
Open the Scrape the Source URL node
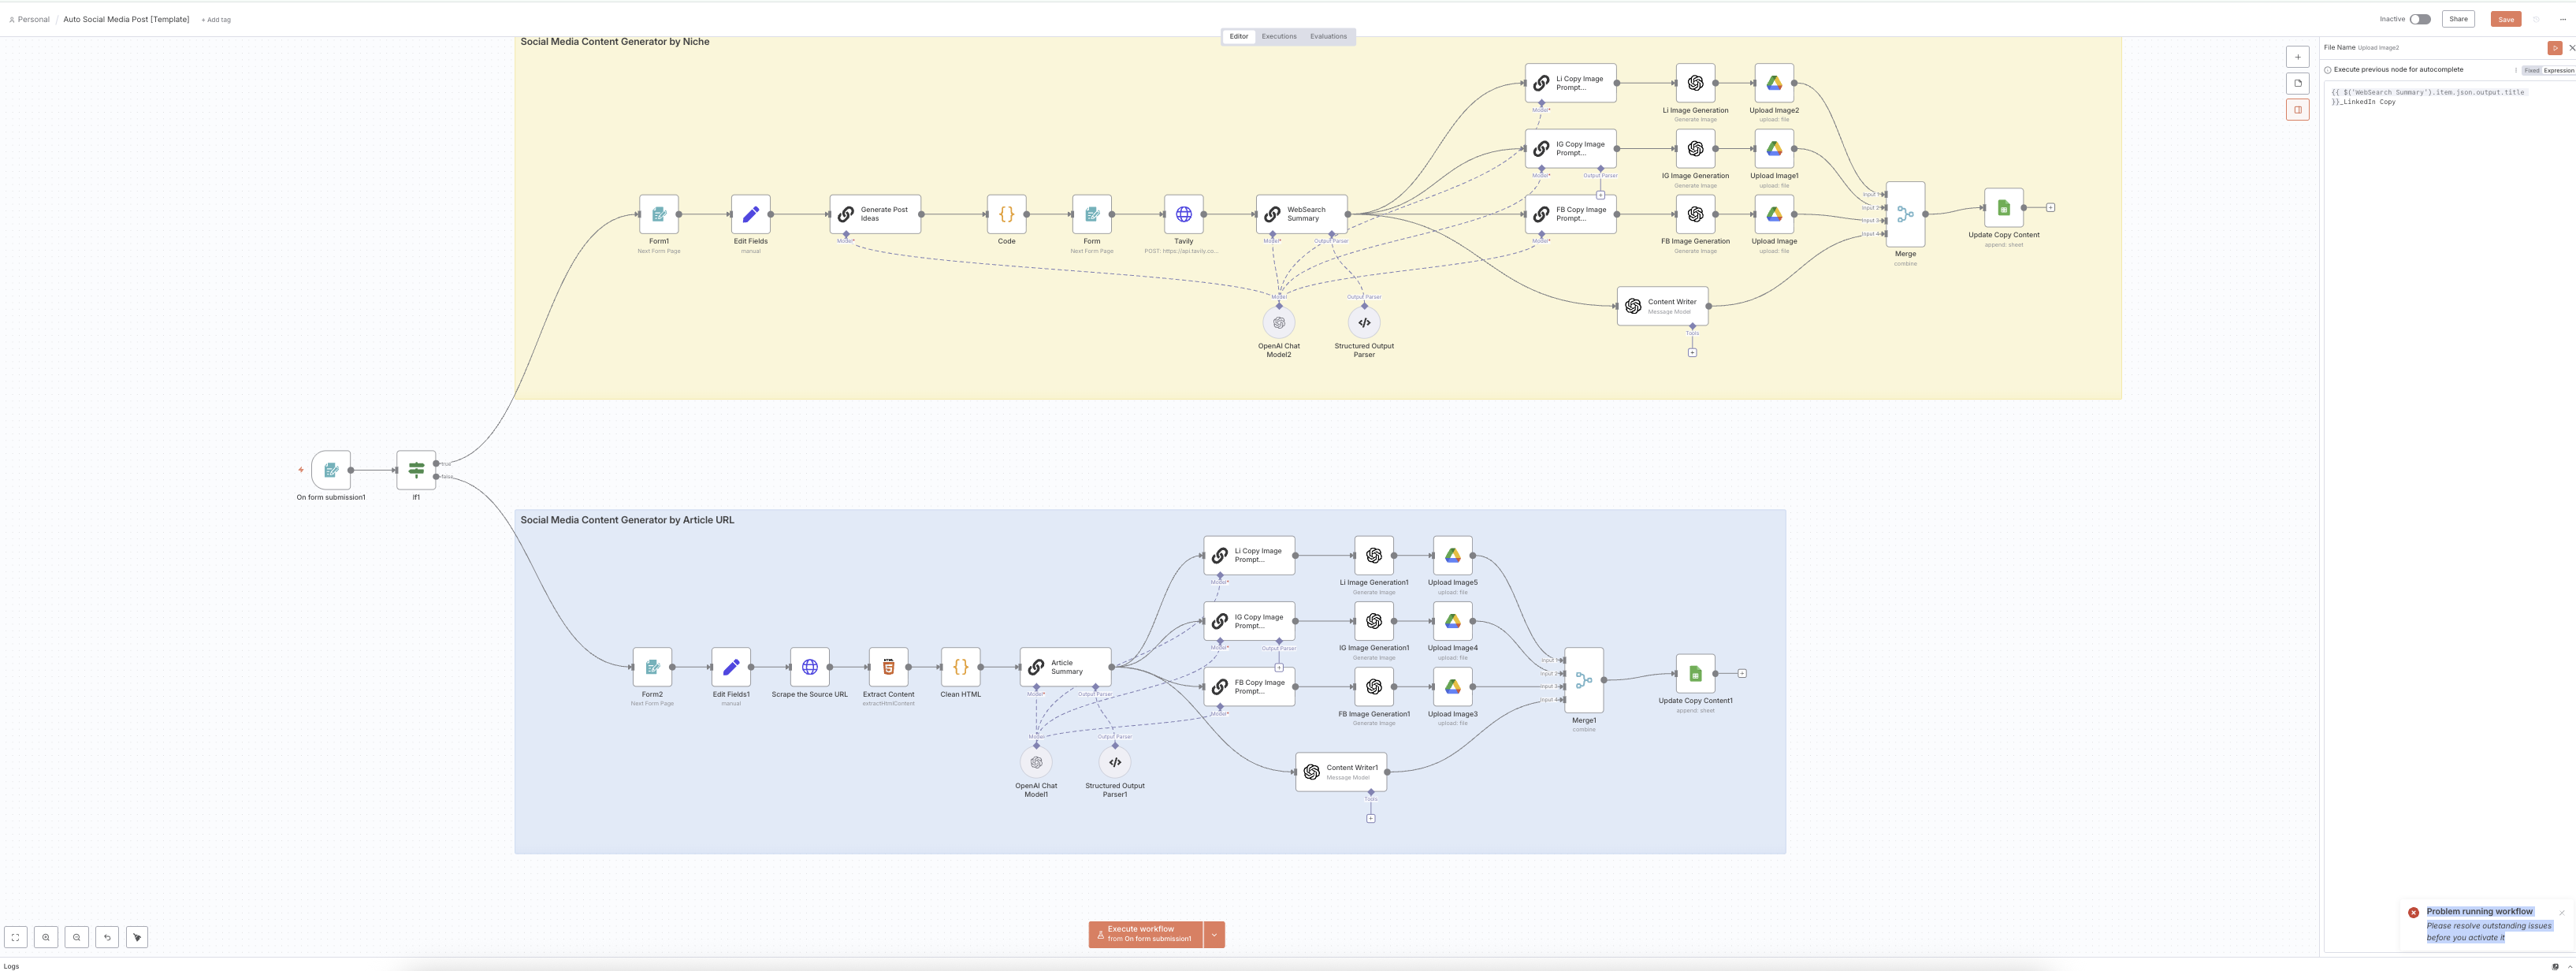(809, 667)
